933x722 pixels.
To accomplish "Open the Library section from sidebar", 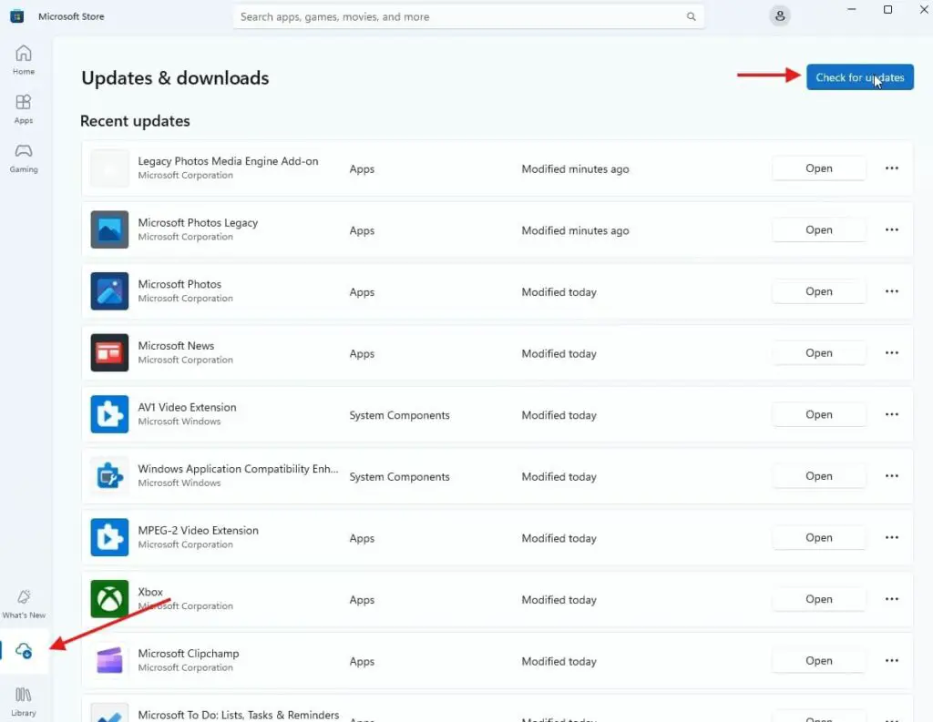I will tap(23, 699).
